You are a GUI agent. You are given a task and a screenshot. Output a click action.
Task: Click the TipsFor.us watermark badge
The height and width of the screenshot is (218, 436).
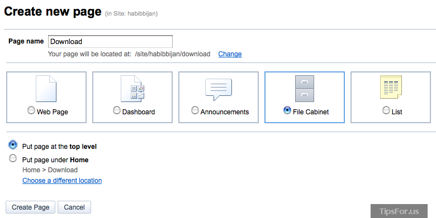point(399,211)
